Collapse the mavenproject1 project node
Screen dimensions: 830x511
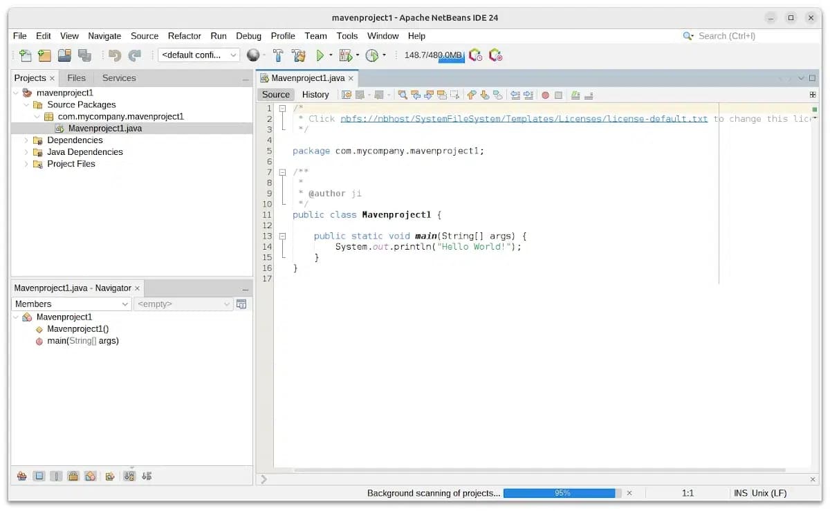[x=17, y=93]
